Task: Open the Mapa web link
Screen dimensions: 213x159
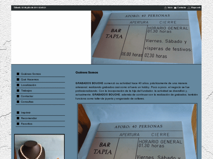Action: [196, 8]
